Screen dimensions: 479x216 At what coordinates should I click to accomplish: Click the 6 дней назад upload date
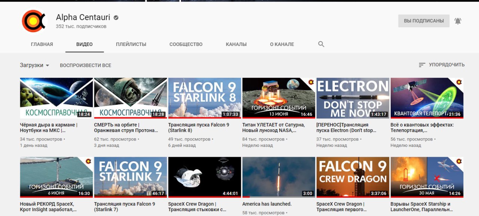(x=182, y=145)
